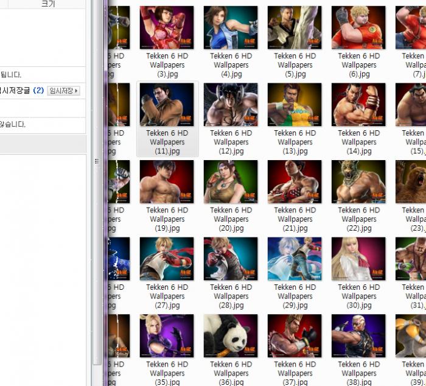Select Tekken 6 HD Wallpapers (4).jpg image
This screenshot has height=386, width=426.
tap(231, 28)
